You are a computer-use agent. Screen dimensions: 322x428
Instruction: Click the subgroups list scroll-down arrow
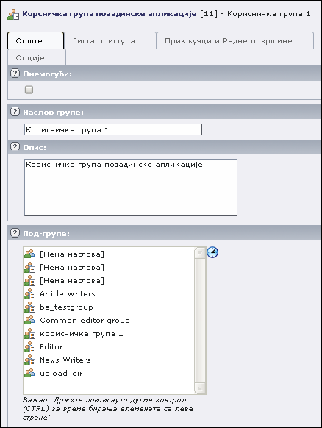(200, 388)
